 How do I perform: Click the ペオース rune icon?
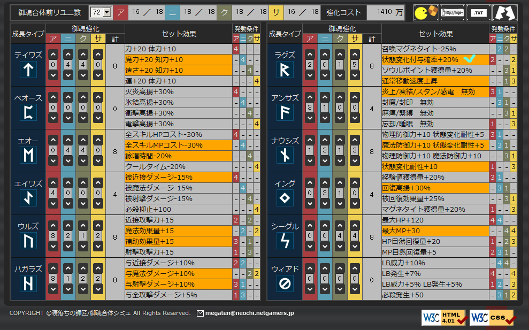28,113
